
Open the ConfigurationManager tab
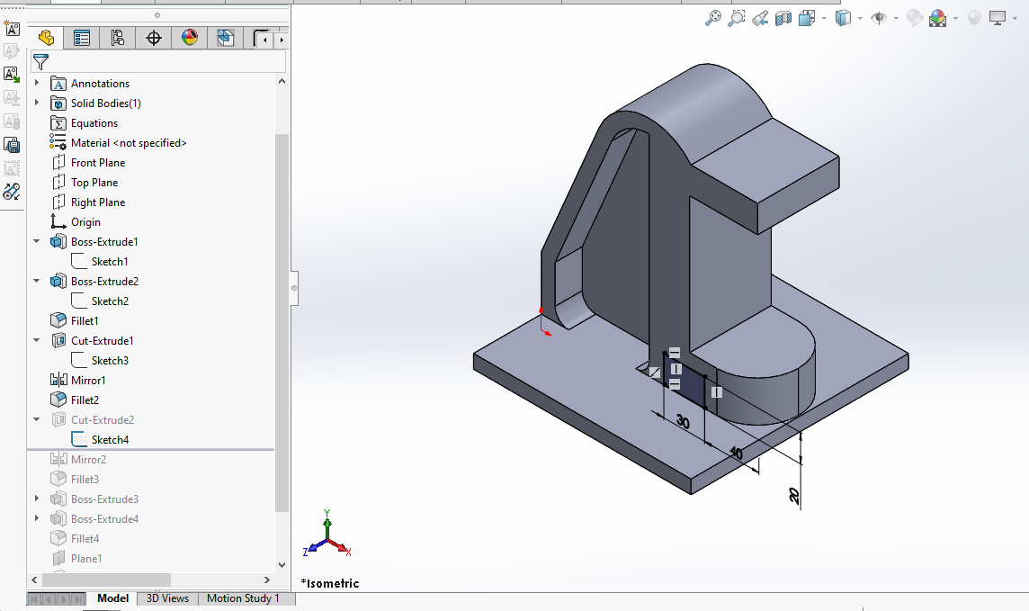click(118, 38)
